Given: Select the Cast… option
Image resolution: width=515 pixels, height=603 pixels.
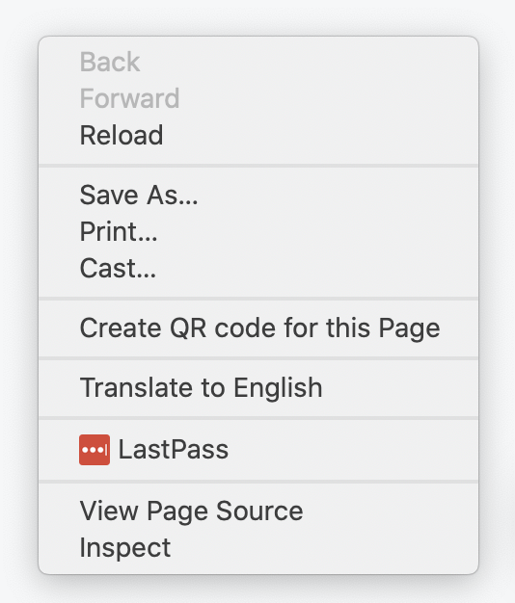Looking at the screenshot, I should point(258,268).
